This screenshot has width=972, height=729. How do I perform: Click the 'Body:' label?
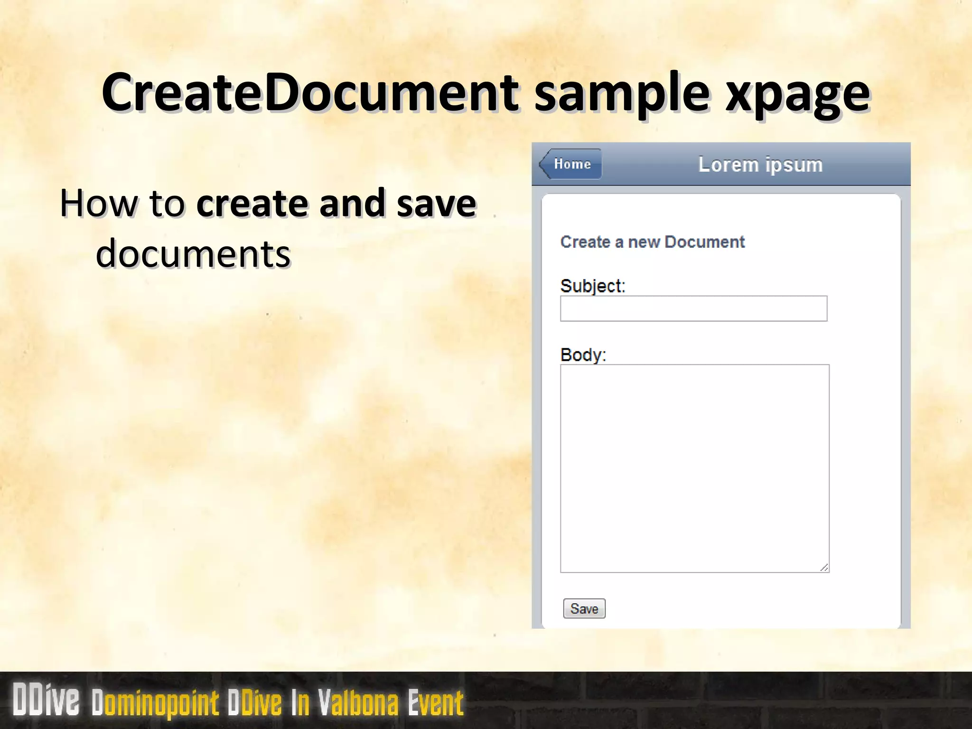583,355
